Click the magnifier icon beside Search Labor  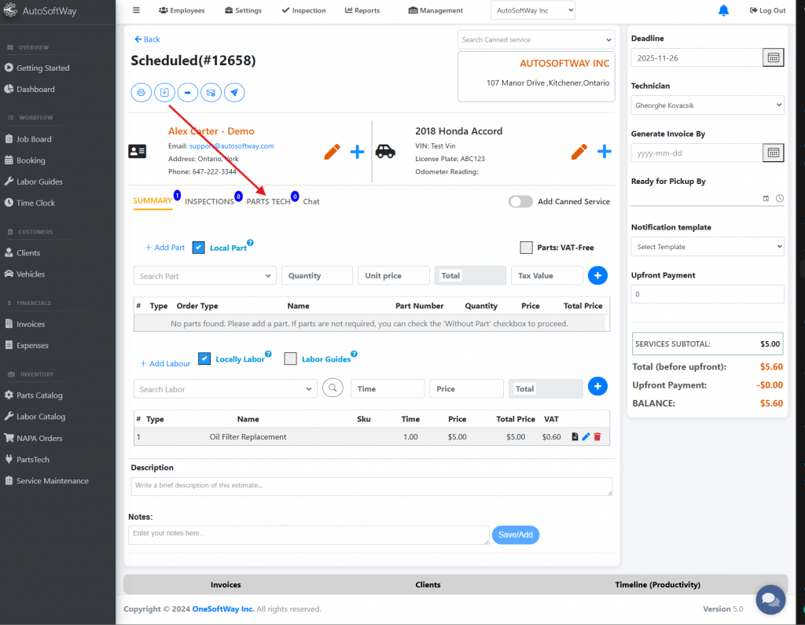[333, 388]
